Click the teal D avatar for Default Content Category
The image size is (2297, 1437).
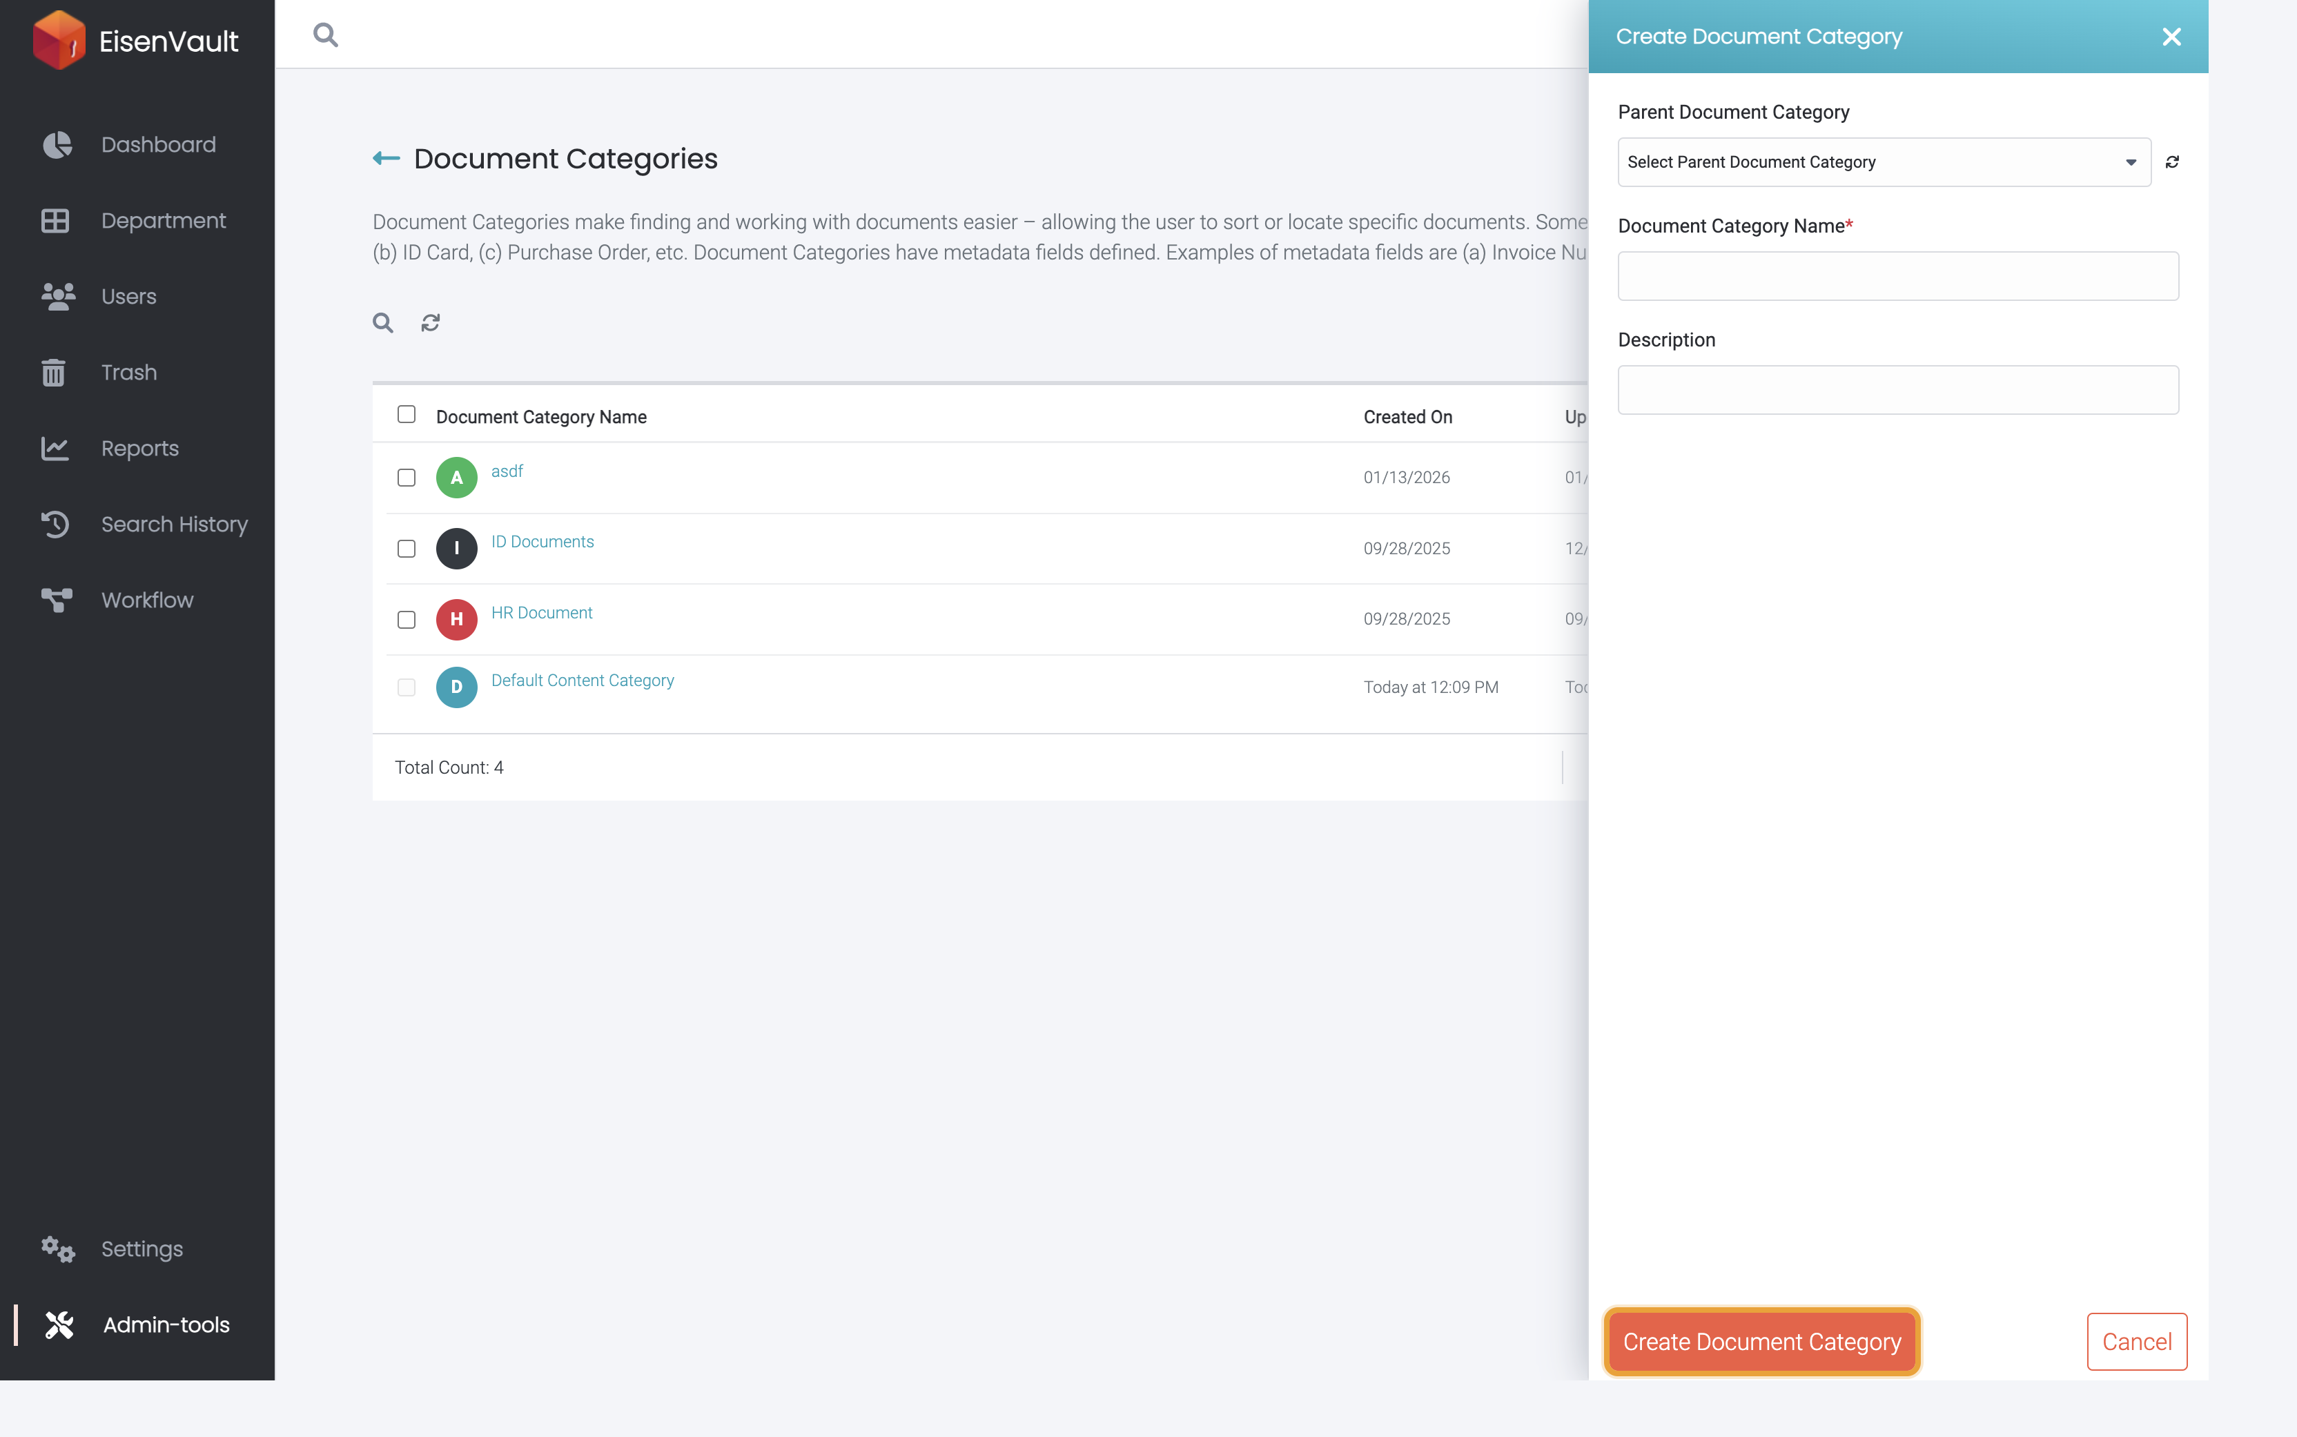tap(456, 687)
